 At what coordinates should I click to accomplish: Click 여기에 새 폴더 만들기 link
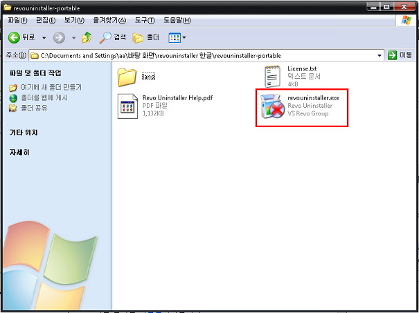[x=51, y=87]
